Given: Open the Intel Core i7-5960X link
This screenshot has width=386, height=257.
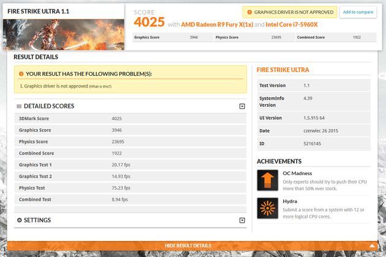Looking at the screenshot, I should [x=292, y=24].
